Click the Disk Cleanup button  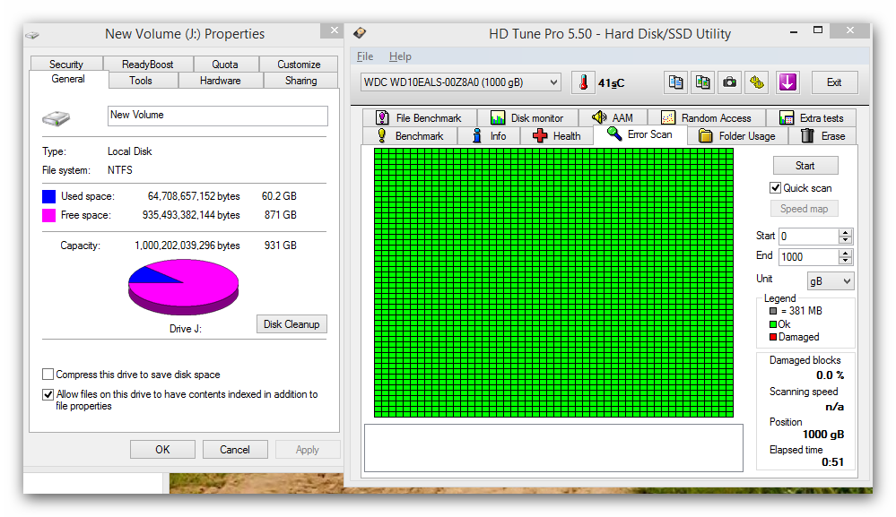point(291,324)
